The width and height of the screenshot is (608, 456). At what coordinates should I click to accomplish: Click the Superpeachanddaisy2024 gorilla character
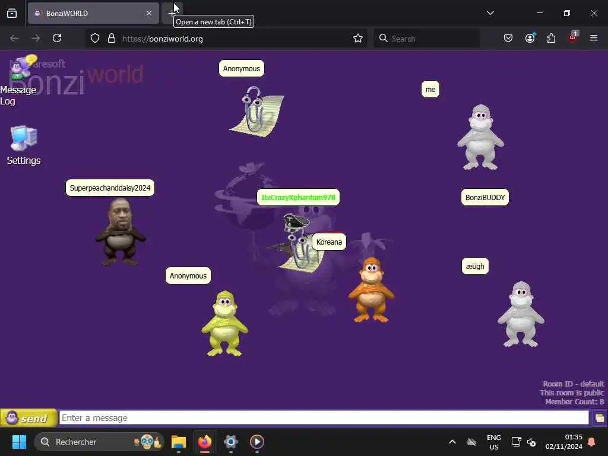pos(121,232)
